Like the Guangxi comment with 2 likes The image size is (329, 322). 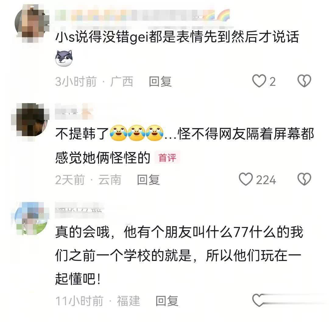[259, 81]
